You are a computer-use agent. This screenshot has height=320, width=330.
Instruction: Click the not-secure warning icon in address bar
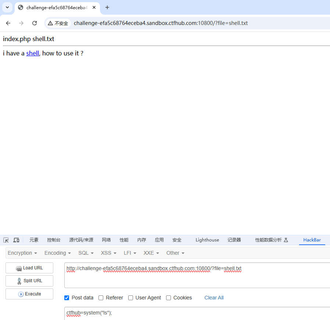[50, 23]
